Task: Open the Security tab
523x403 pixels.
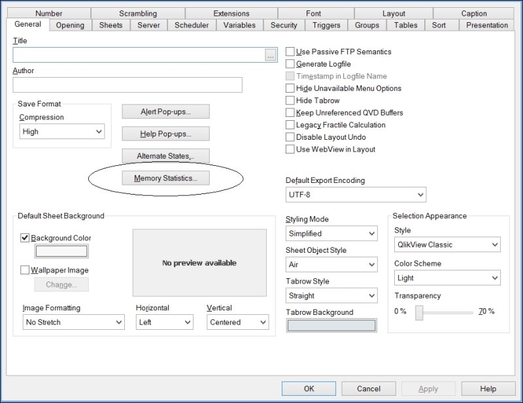Action: [x=284, y=25]
